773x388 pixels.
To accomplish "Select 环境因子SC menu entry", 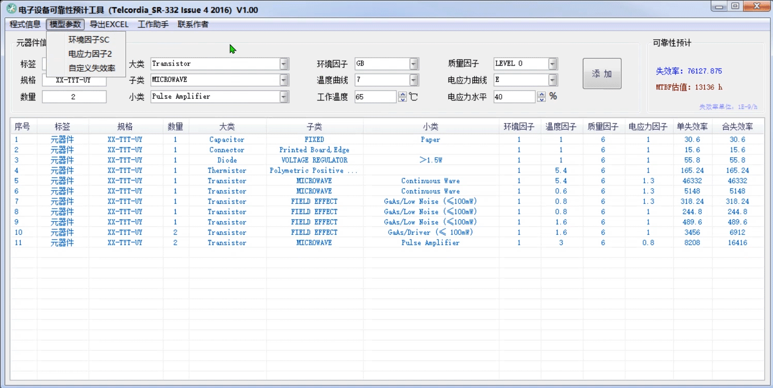I will [89, 40].
